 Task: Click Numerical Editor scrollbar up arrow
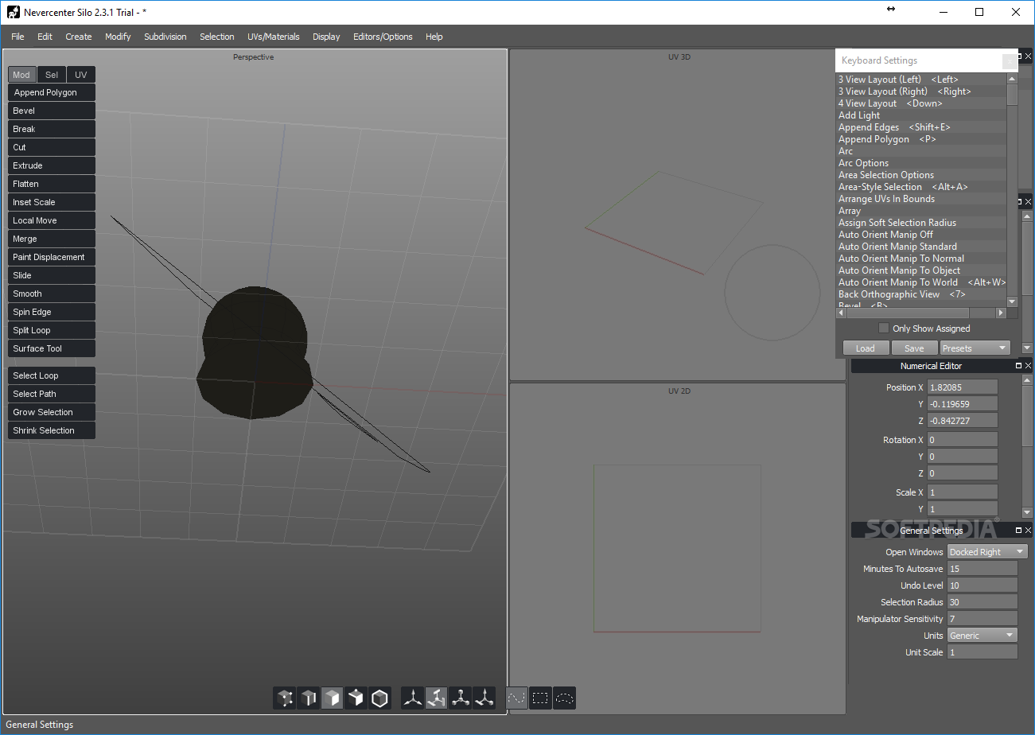[x=1027, y=381]
